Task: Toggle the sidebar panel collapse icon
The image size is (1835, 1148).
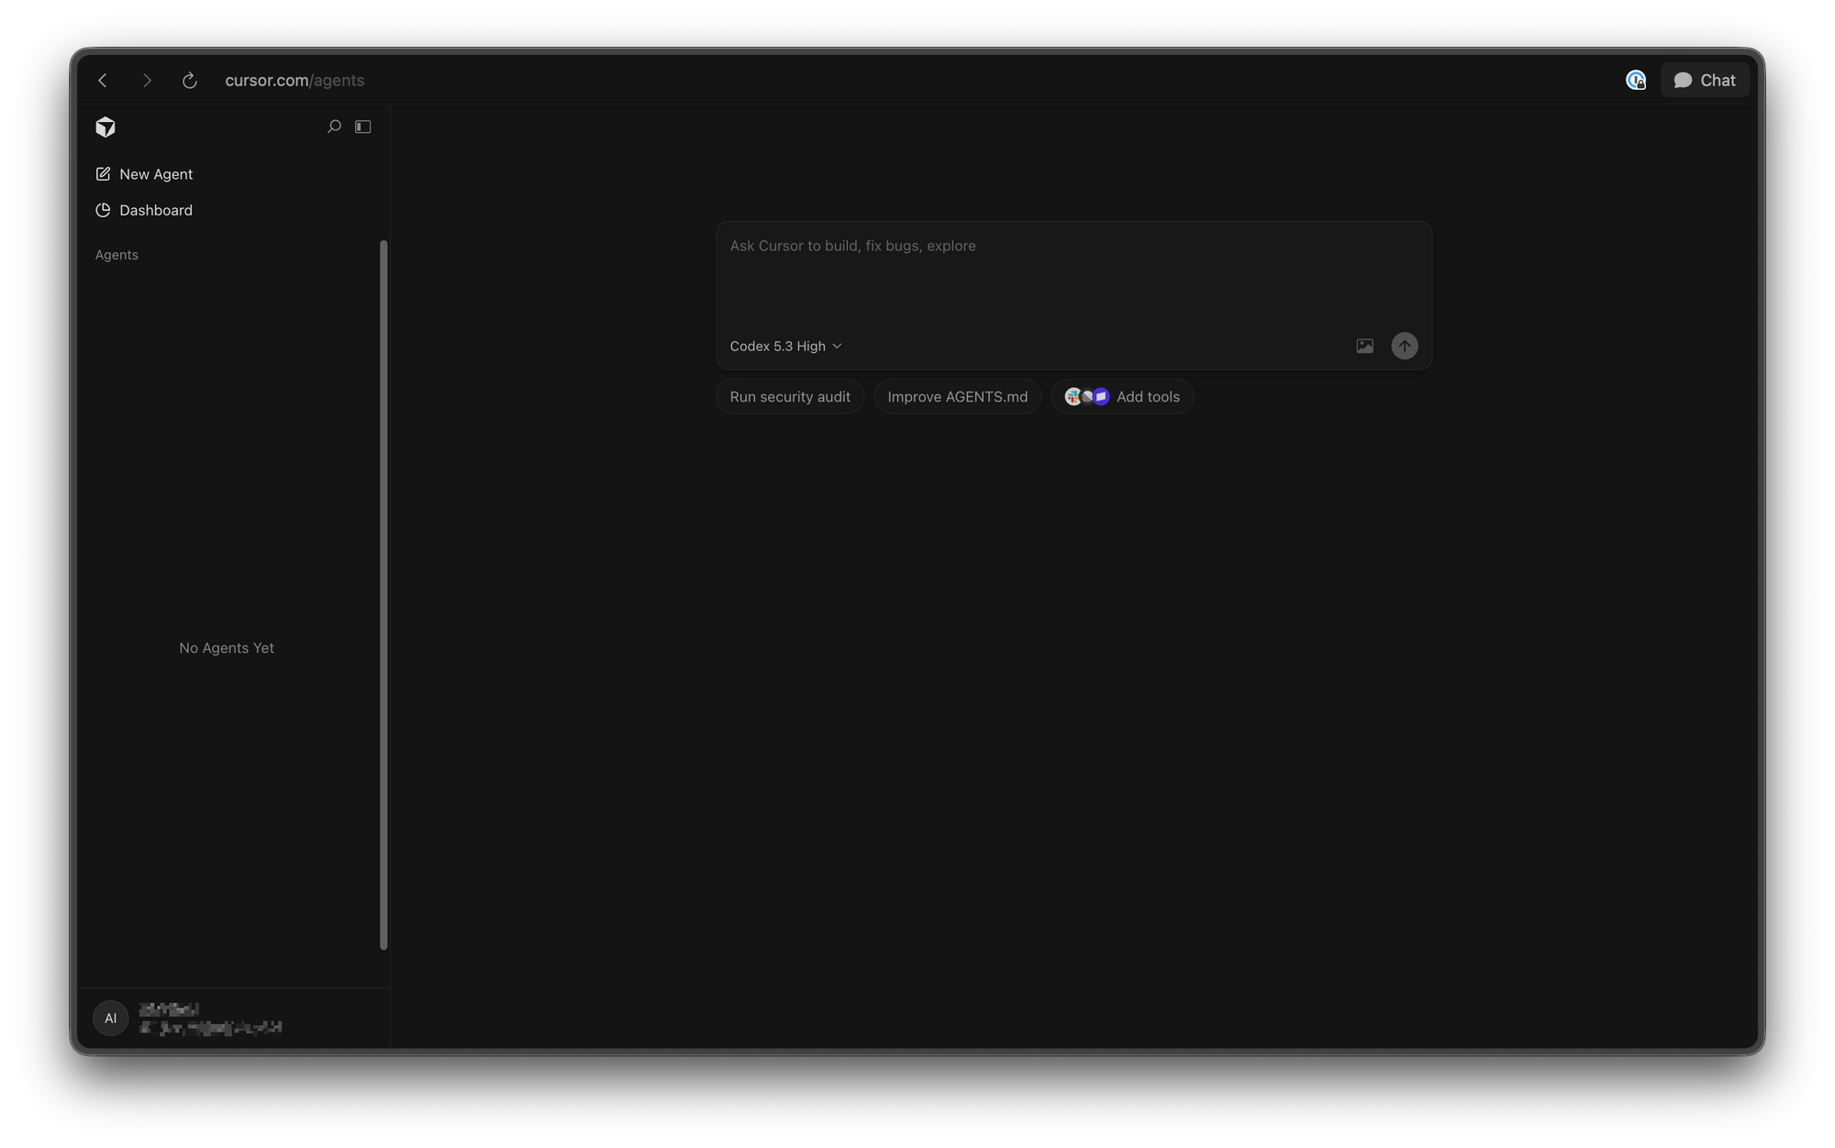Action: [x=363, y=127]
